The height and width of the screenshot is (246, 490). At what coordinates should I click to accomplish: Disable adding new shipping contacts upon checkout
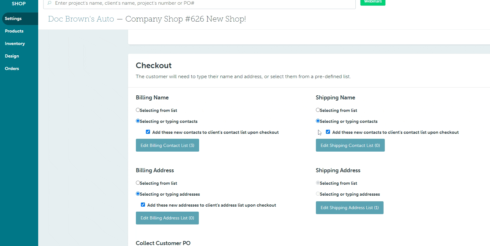coord(328,132)
